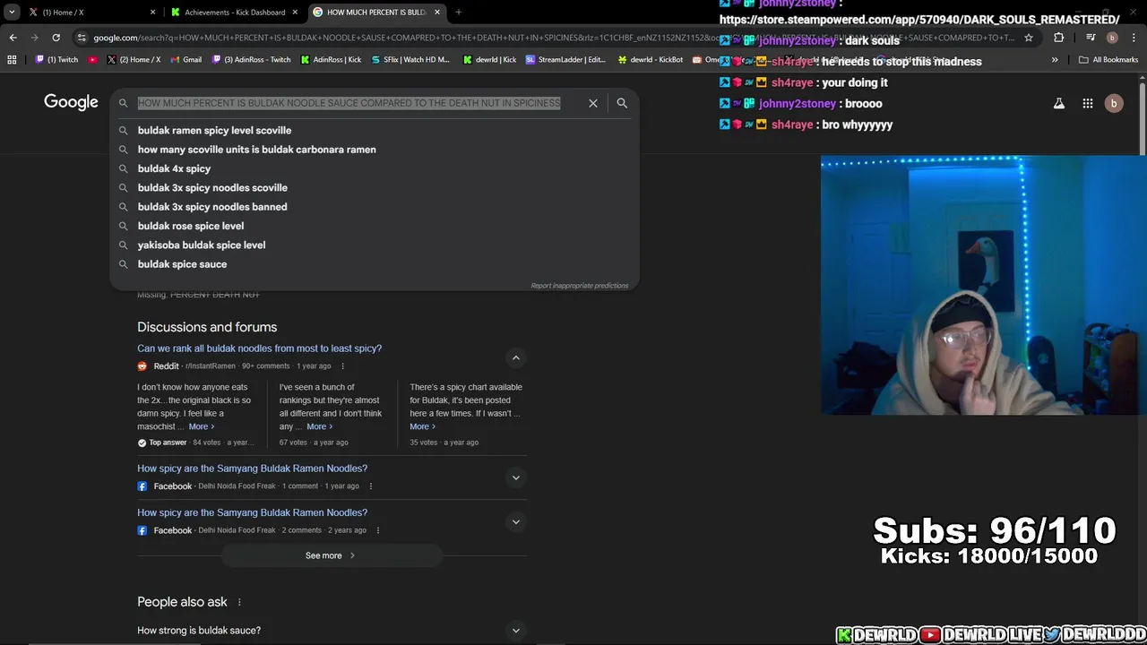The image size is (1147, 645).
Task: Open a new browser tab
Action: (458, 13)
